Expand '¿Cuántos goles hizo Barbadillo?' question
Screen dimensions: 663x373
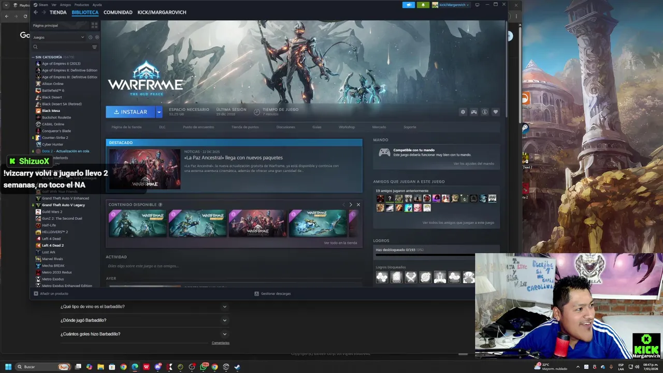144,334
